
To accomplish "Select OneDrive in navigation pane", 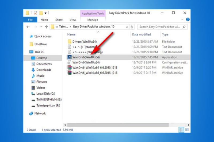I will click(x=41, y=44).
